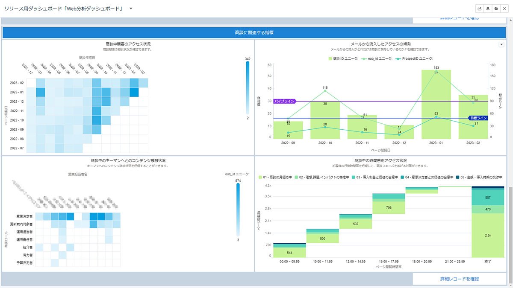This screenshot has width=513, height=288.
Task: Click the 運用担当者 row label
Action: [25, 232]
